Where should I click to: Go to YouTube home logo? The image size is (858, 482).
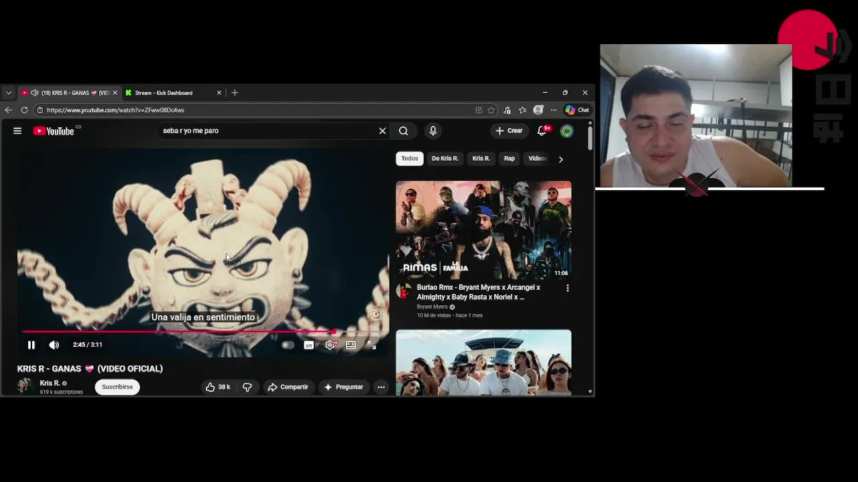(54, 131)
